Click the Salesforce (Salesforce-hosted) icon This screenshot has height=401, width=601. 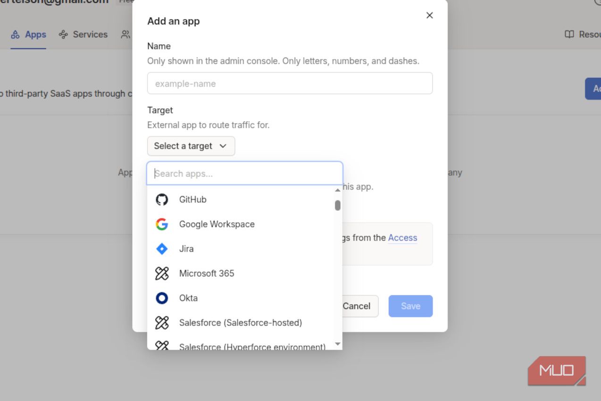tap(162, 323)
